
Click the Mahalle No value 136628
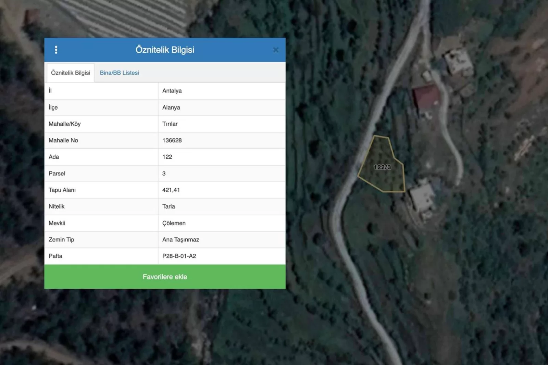click(x=172, y=140)
